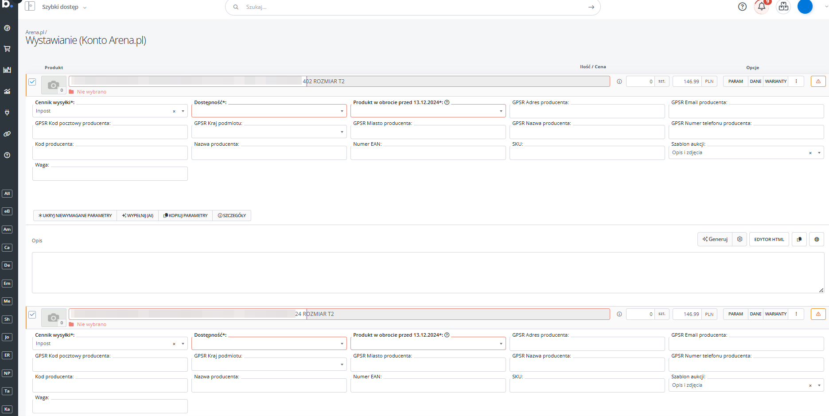Expand the first Dostępność dropdown

[269, 111]
